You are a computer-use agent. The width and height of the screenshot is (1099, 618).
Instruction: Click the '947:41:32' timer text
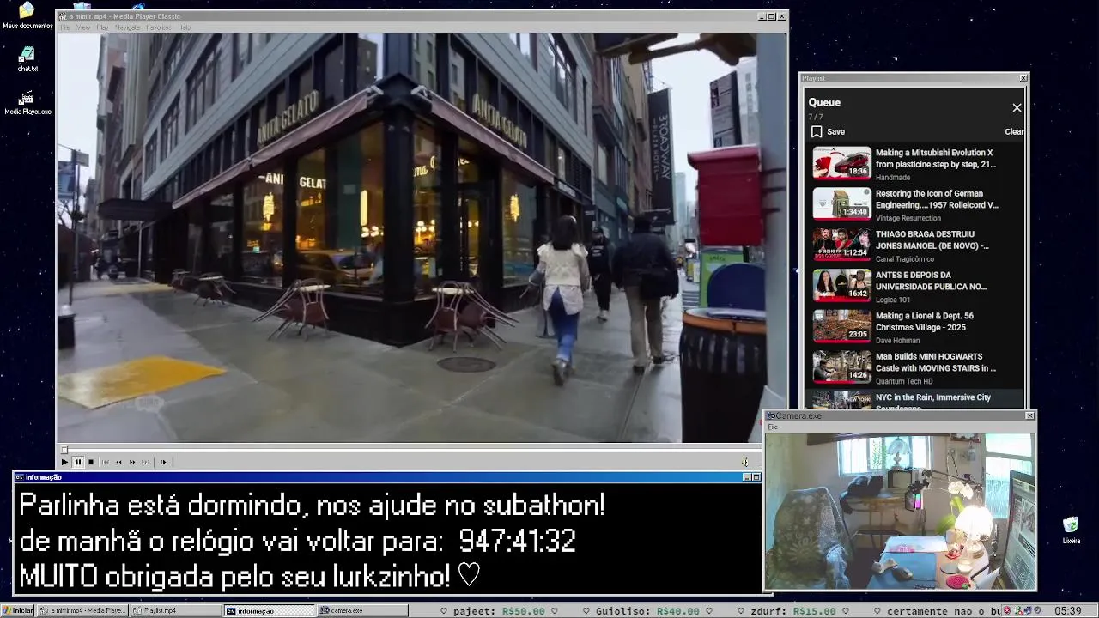517,541
